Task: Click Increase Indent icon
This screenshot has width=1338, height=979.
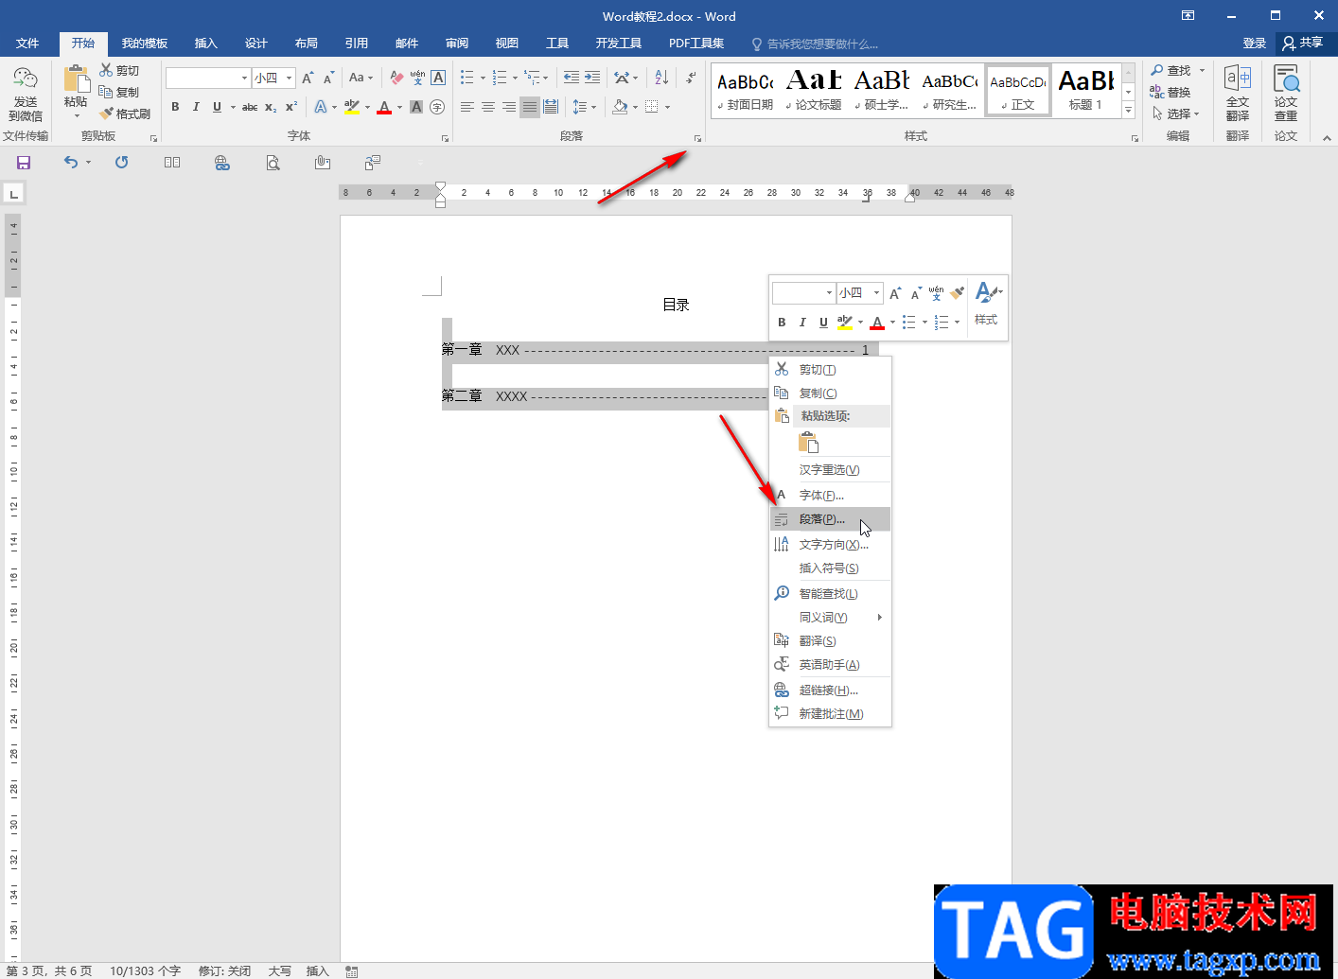Action: [x=592, y=78]
